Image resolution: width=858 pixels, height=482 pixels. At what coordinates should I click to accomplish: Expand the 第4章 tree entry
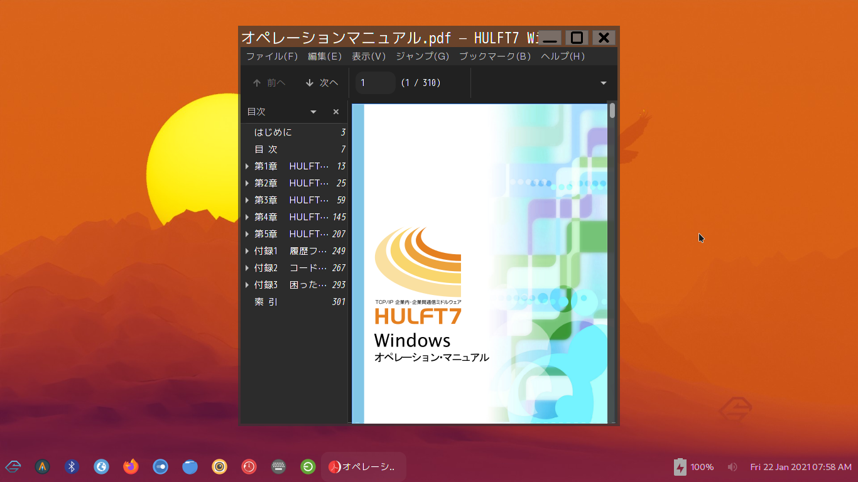(x=247, y=217)
